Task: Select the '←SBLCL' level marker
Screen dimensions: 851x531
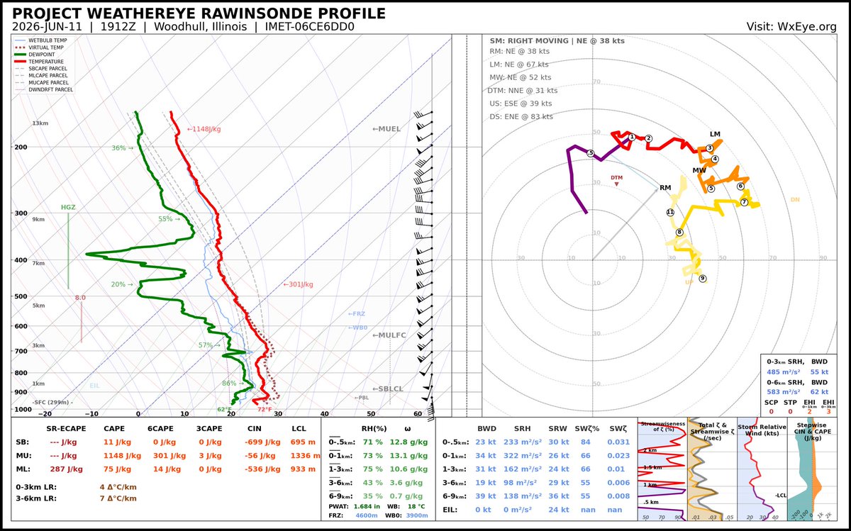Action: (x=389, y=389)
